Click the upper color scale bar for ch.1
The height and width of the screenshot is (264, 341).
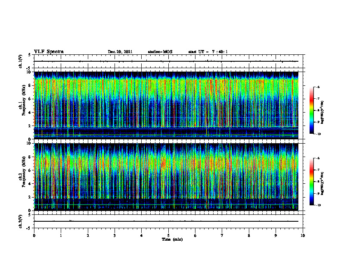pos(312,110)
